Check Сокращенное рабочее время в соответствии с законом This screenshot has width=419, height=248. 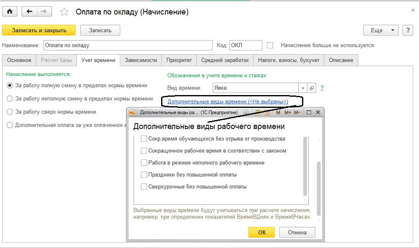(x=144, y=151)
